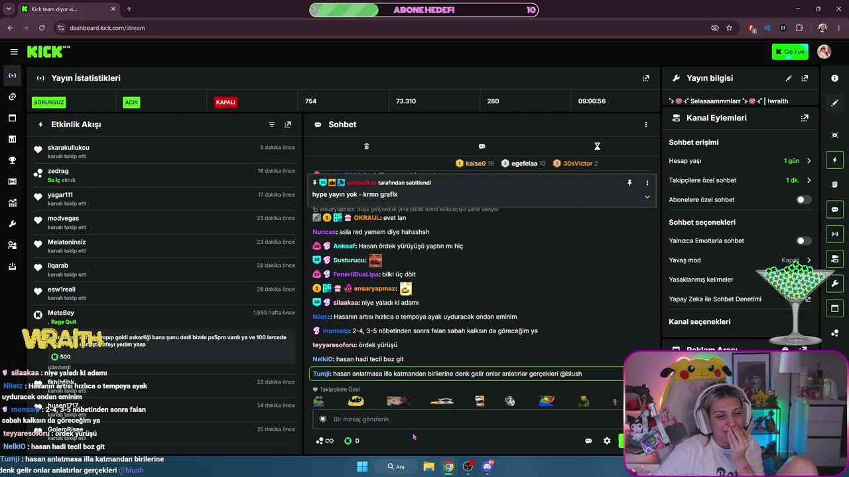Click the lightning bolt icon in right sidebar
Viewport: 849px width, 477px height.
(834, 160)
